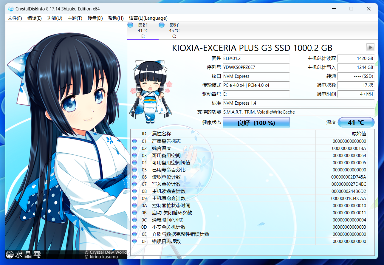Click the supported features field S.M.A.R.T., TRIM
The width and height of the screenshot is (384, 265).
[298, 112]
